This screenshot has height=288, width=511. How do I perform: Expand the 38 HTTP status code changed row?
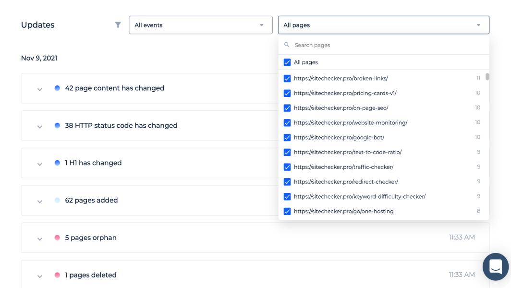coord(40,127)
